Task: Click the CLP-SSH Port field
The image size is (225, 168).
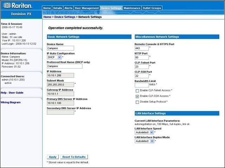Action: (142, 76)
